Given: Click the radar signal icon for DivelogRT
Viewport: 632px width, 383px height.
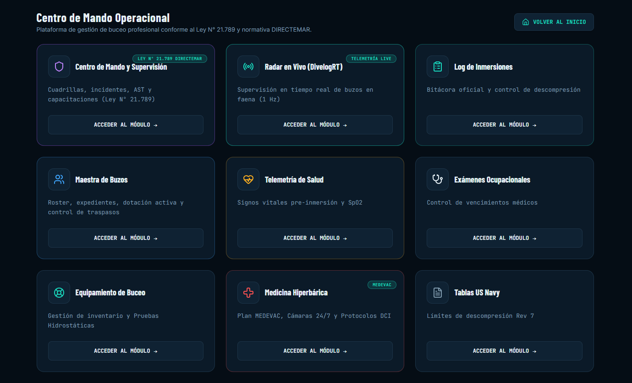Looking at the screenshot, I should [x=248, y=67].
